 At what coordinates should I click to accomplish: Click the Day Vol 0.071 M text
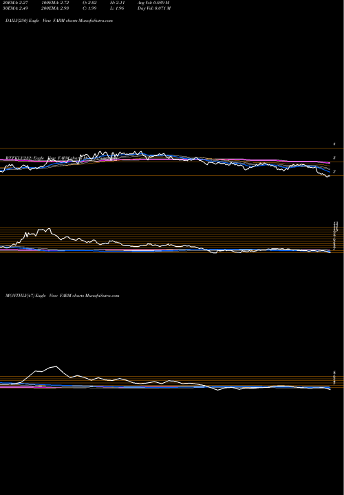point(154,8)
